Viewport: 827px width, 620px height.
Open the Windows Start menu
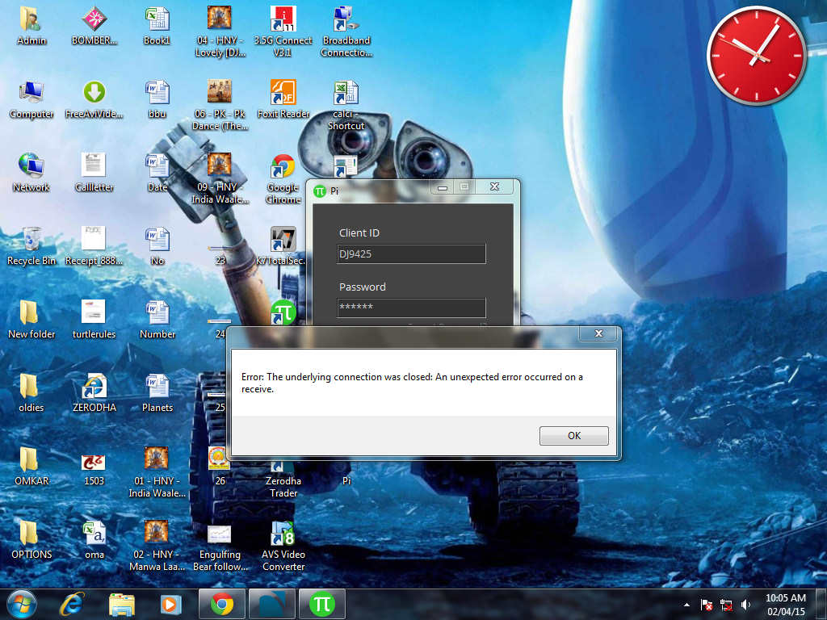(x=22, y=604)
